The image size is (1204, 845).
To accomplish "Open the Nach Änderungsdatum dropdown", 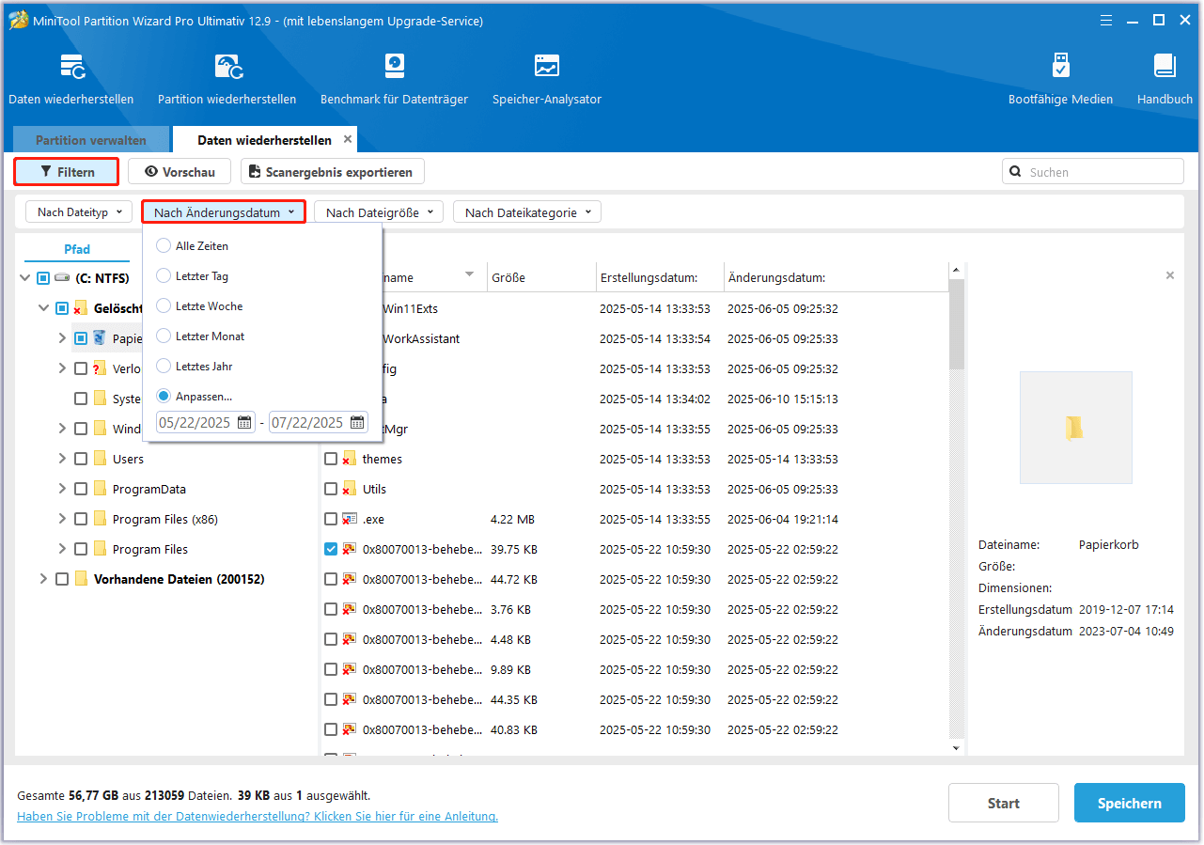I will (224, 212).
